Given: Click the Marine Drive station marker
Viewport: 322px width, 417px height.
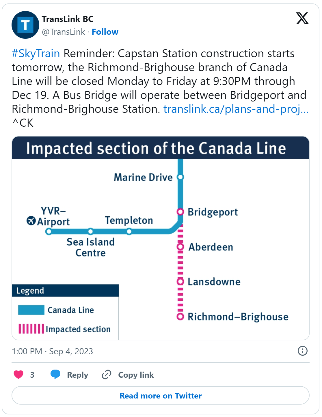Looking at the screenshot, I should click(x=180, y=177).
